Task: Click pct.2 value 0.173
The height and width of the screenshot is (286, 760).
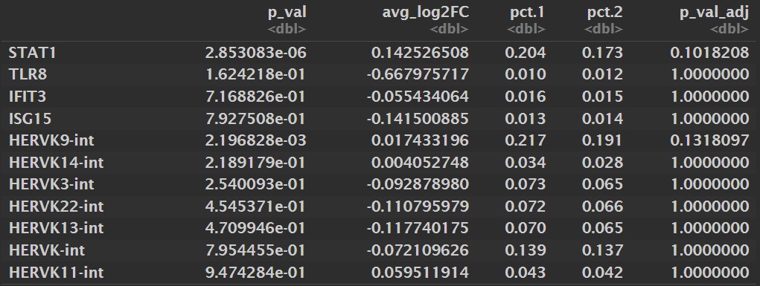Action: pyautogui.click(x=602, y=53)
